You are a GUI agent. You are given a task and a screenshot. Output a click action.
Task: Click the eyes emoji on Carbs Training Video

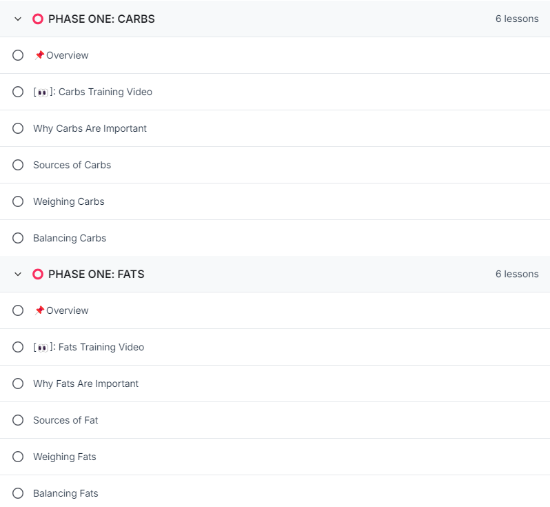[x=43, y=92]
